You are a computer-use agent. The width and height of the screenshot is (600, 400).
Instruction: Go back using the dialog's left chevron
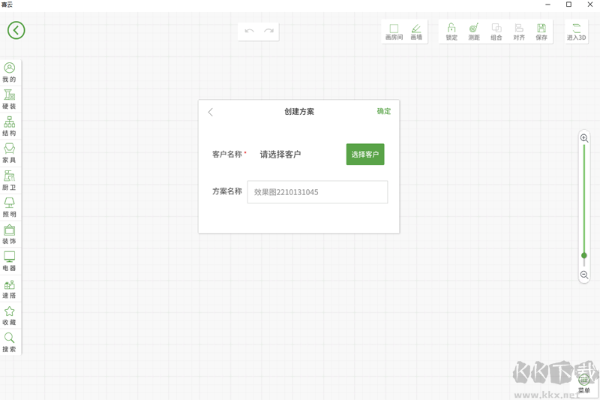tap(211, 112)
